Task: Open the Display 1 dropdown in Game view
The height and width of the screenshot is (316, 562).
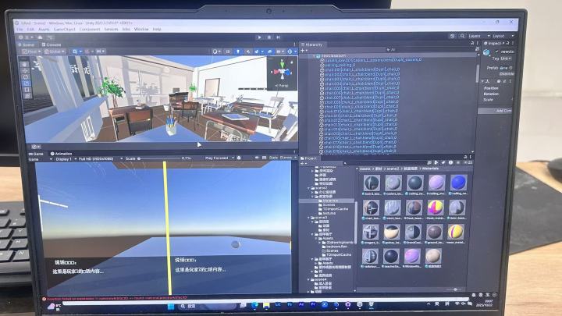Action: [x=66, y=158]
